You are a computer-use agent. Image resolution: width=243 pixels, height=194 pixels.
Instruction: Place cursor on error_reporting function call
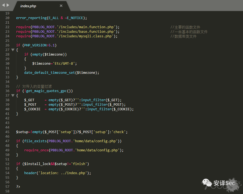pos(31,18)
